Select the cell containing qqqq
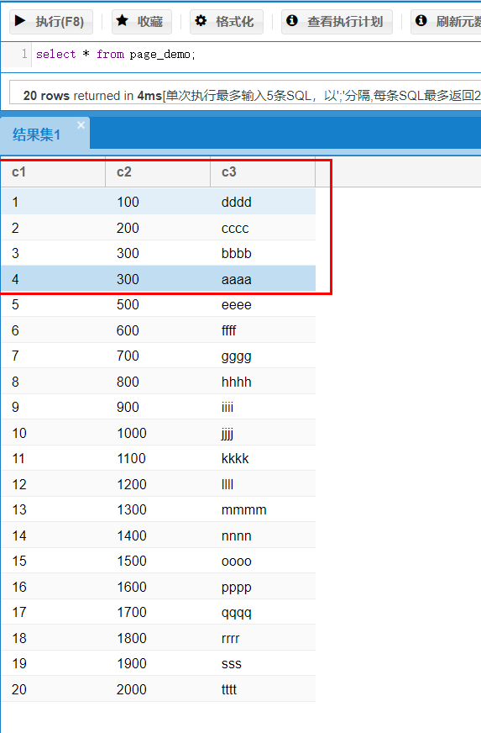Viewport: 481px width, 733px height. point(263,612)
